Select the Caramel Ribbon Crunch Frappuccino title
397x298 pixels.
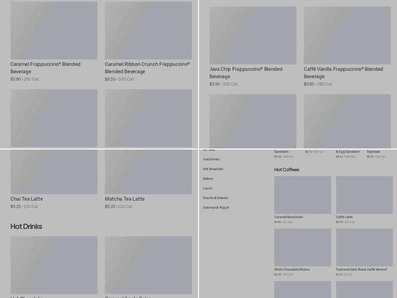147,68
